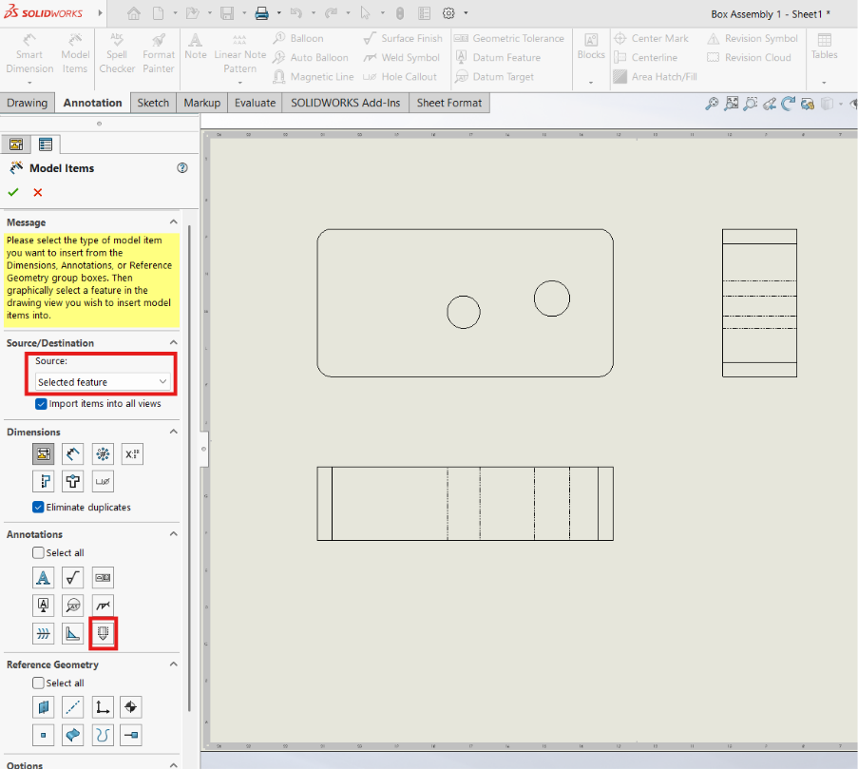This screenshot has height=770, width=858.
Task: Click the Model Items ribbon button
Action: point(75,53)
